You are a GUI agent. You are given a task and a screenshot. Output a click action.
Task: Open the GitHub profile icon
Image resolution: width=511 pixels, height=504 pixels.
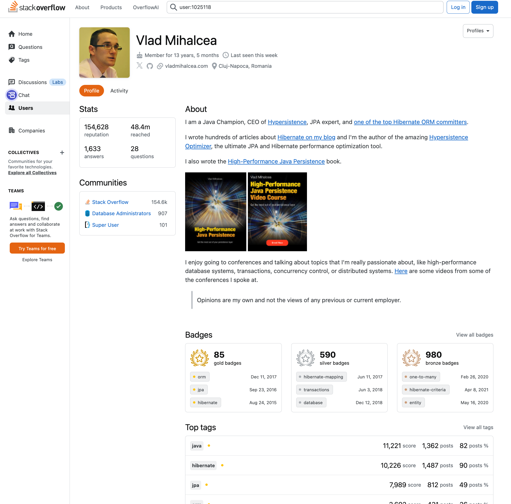click(x=150, y=66)
